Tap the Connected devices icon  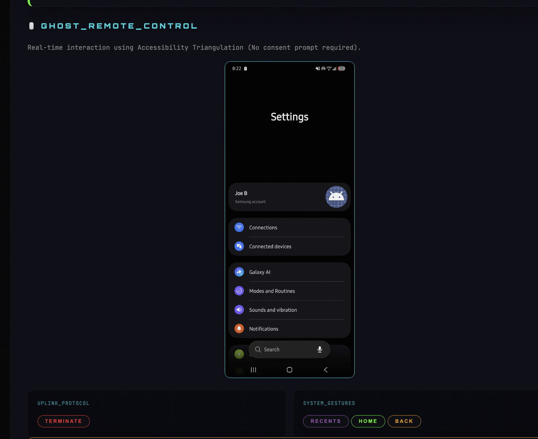point(239,246)
